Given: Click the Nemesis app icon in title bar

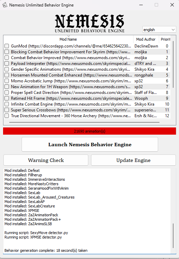Looking at the screenshot, I should click(x=5, y=5).
